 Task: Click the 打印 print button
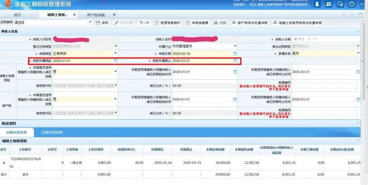click(x=220, y=23)
